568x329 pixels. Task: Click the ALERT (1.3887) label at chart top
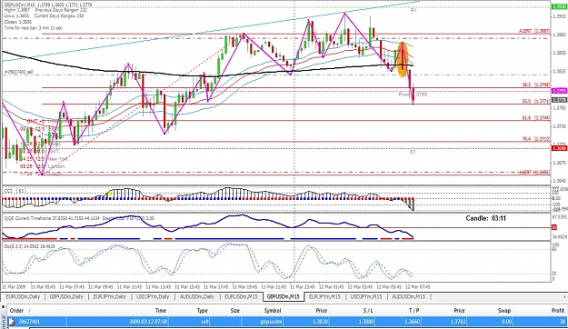click(534, 31)
